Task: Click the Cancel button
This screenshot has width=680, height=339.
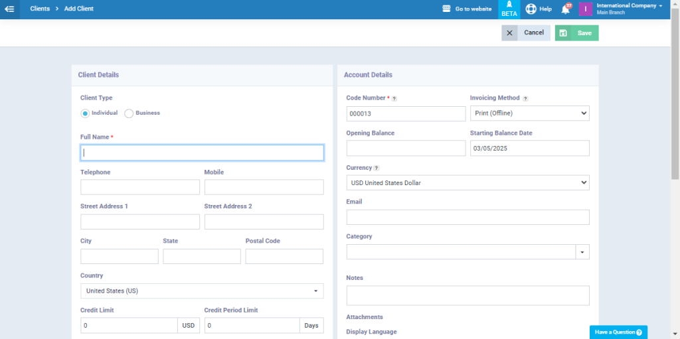Action: coord(526,33)
